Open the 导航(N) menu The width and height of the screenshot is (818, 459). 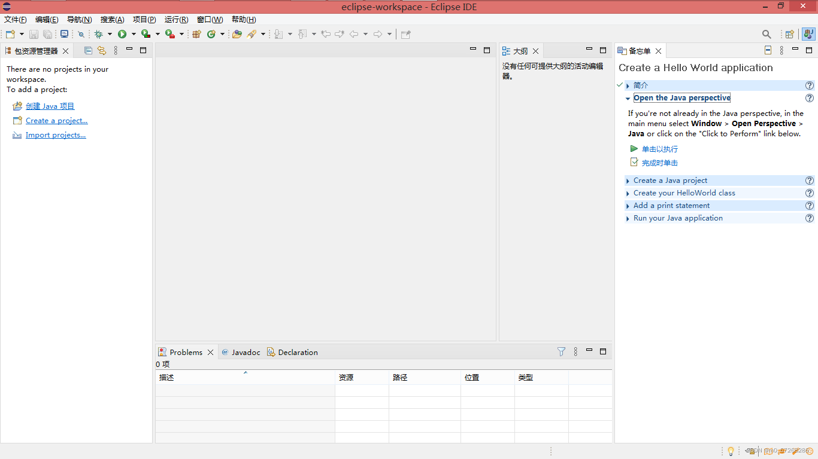[x=79, y=20]
